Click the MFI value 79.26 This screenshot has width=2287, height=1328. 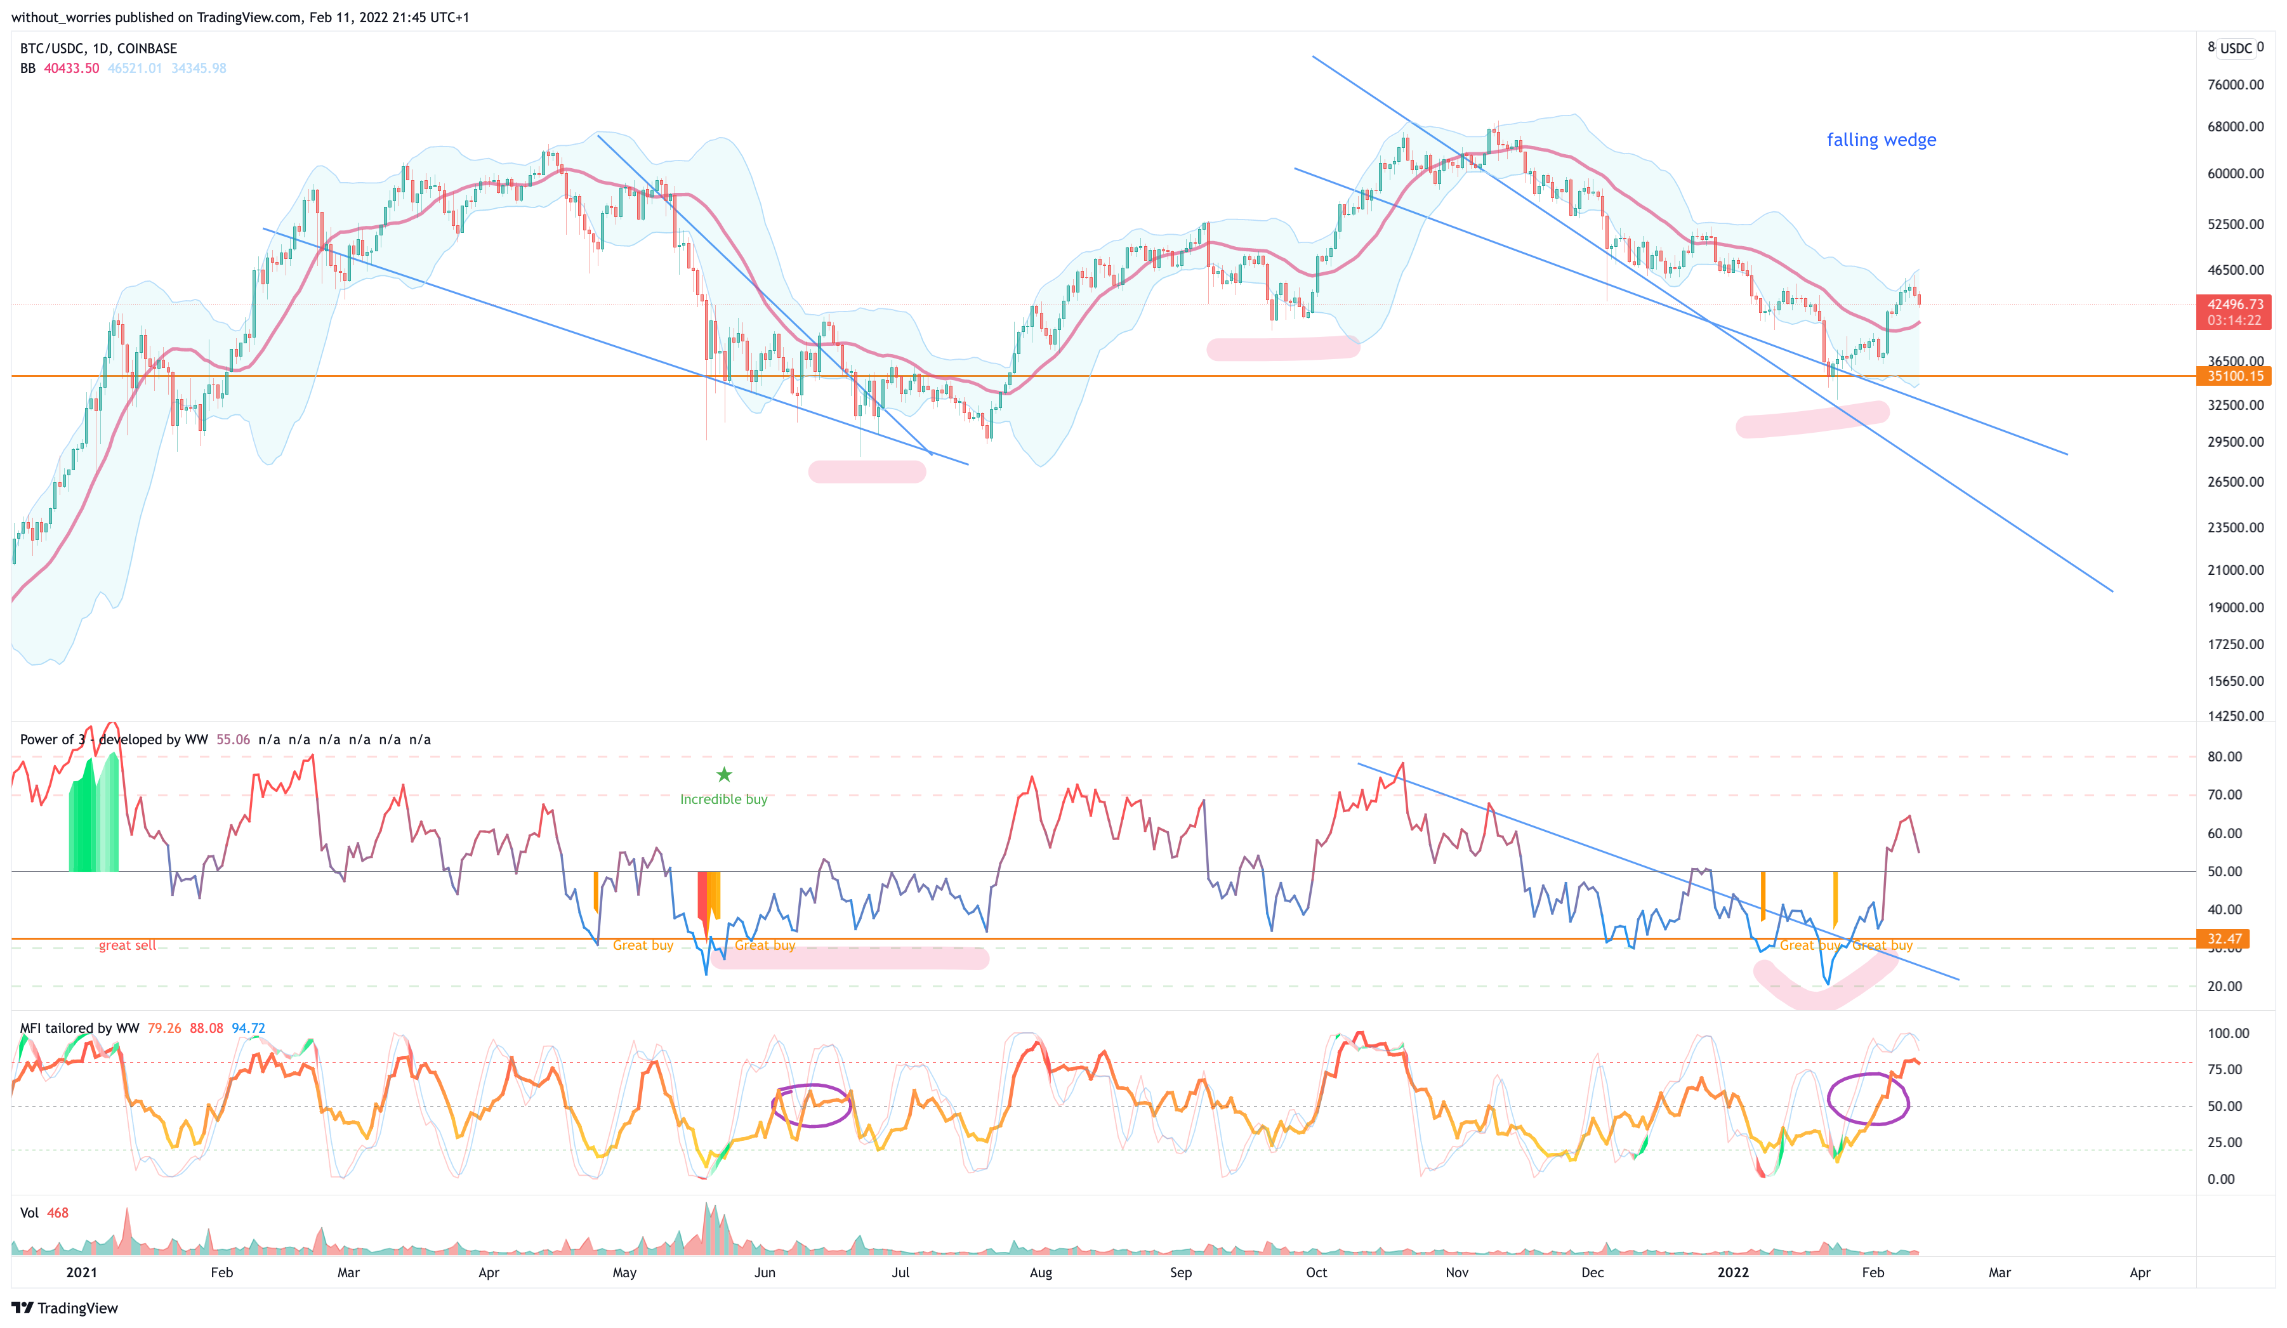point(164,1027)
